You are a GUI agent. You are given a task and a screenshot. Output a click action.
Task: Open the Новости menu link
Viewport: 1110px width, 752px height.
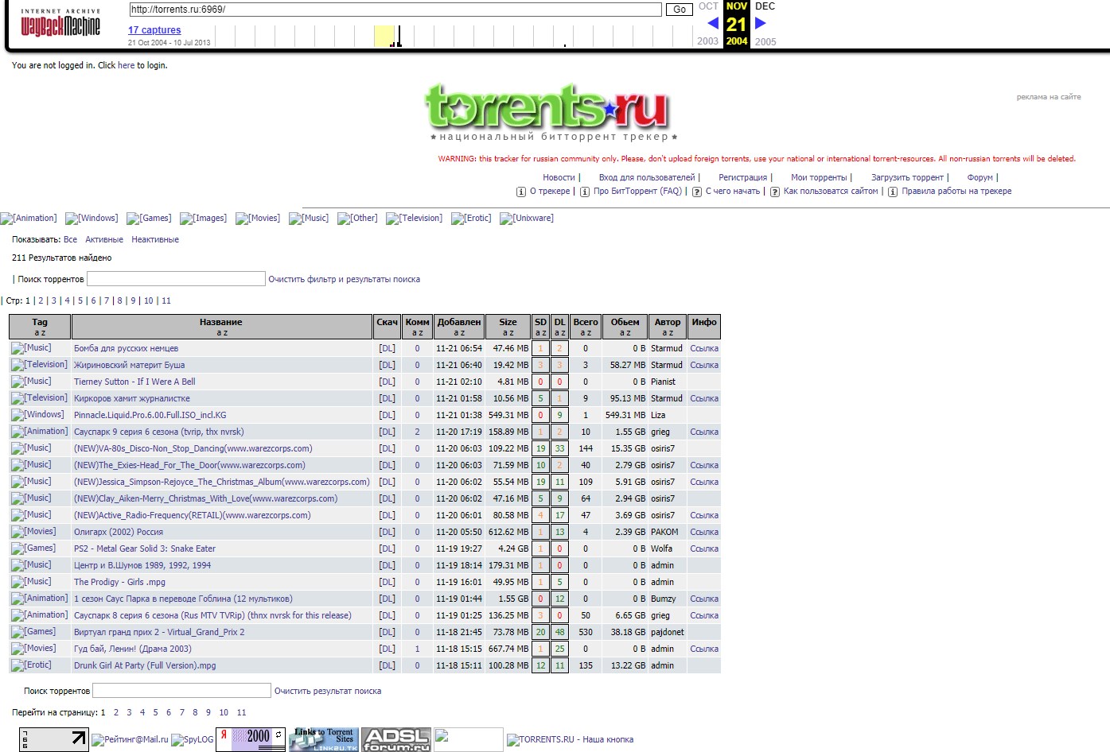(x=559, y=178)
